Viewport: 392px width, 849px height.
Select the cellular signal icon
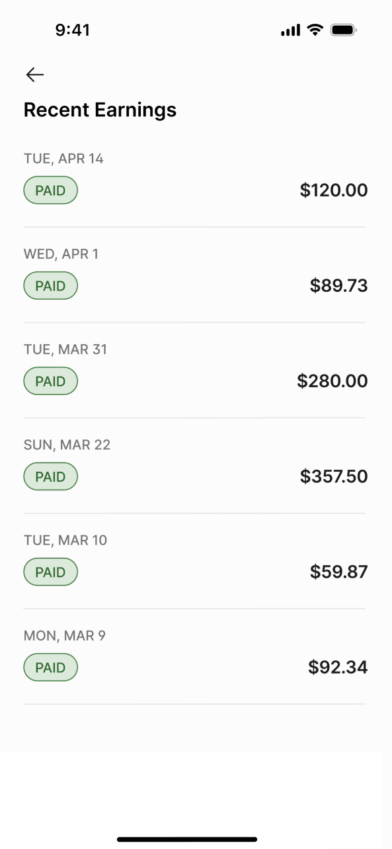tap(290, 29)
